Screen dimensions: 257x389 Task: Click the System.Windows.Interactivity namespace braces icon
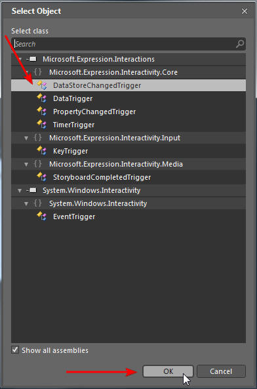point(37,203)
